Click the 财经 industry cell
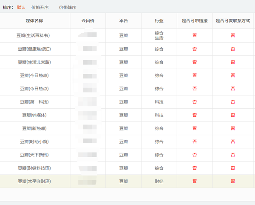The image size is (255, 205). pyautogui.click(x=159, y=181)
